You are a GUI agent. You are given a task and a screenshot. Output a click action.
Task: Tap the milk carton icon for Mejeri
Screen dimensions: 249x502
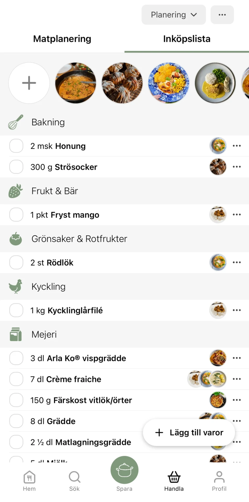pyautogui.click(x=16, y=334)
